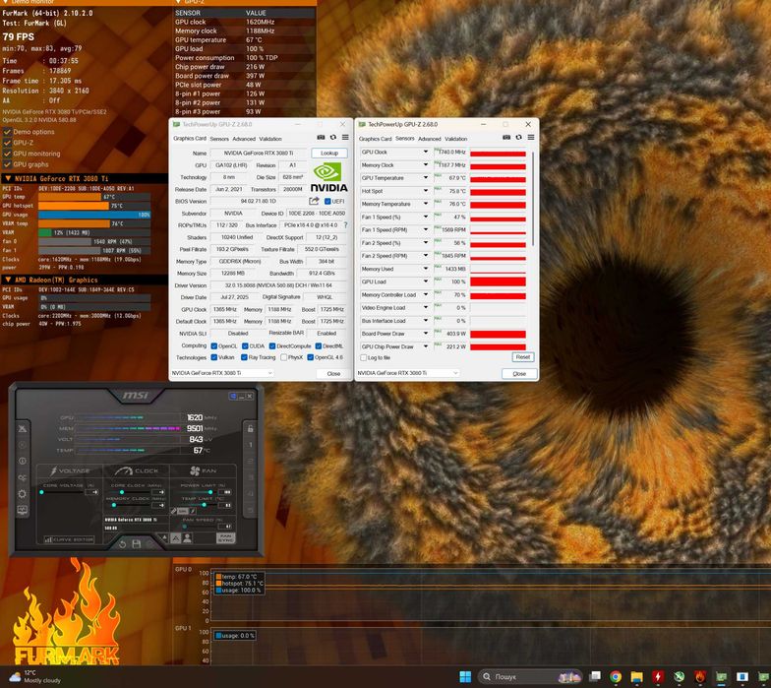Click Close button in Sensors GPU-Z window

pos(519,374)
